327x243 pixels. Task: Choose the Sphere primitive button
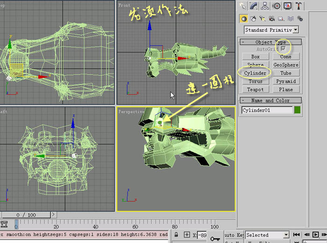(x=256, y=65)
